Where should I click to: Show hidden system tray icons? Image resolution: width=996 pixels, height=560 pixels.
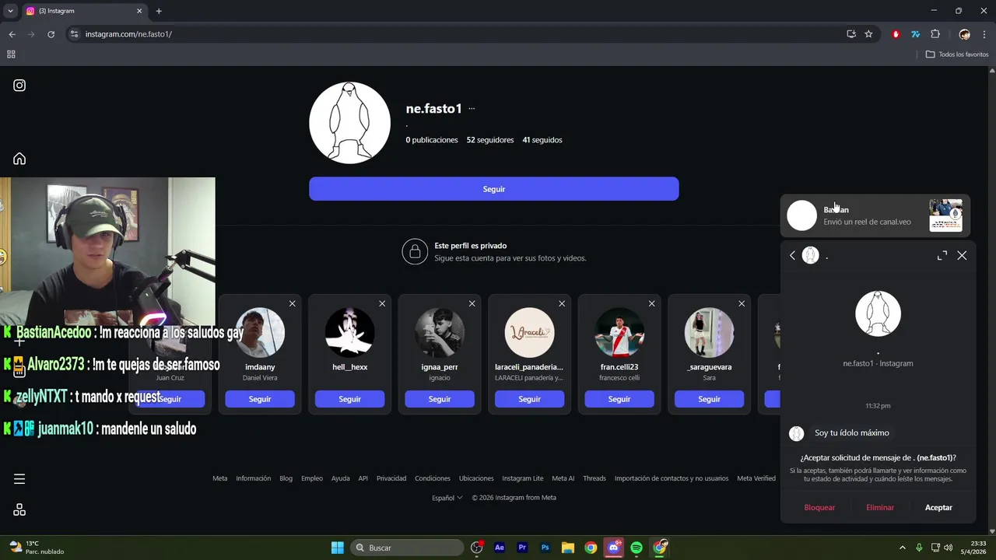pyautogui.click(x=903, y=548)
